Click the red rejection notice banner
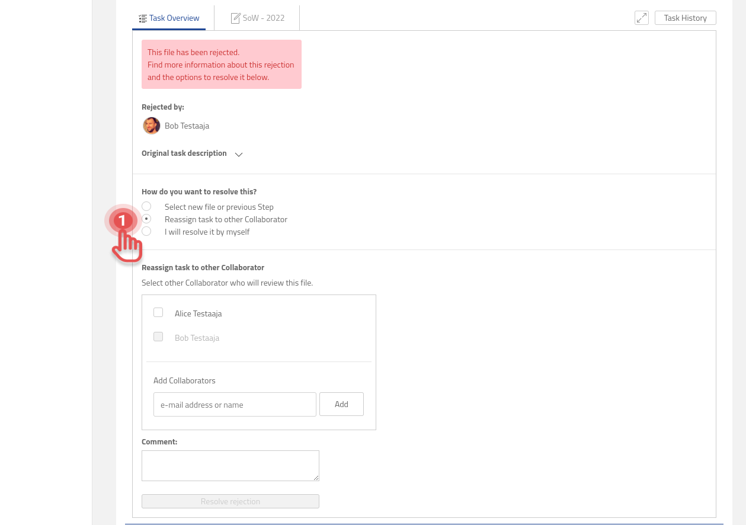The width and height of the screenshot is (746, 525). click(x=221, y=64)
